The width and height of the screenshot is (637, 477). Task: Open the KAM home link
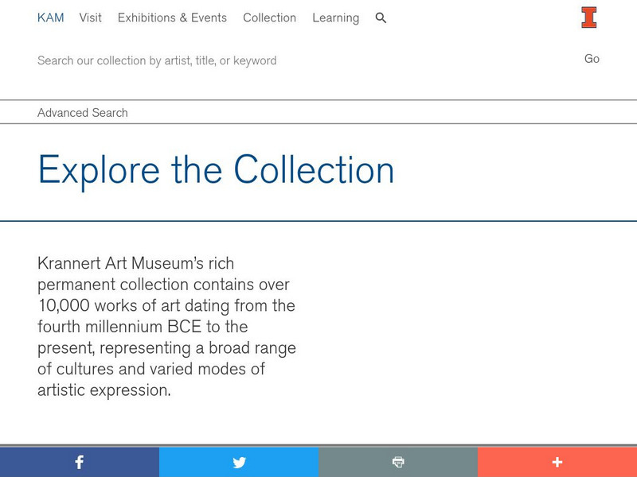[x=50, y=17]
